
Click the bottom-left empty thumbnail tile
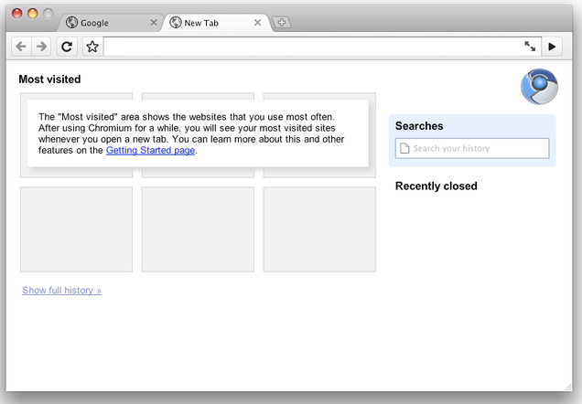click(77, 229)
